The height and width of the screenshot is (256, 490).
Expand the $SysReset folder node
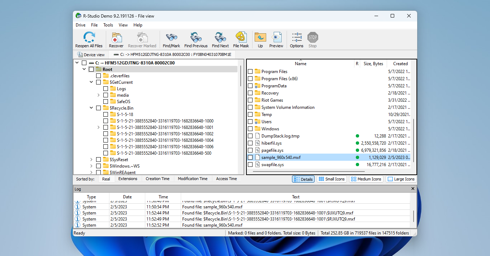pos(91,160)
